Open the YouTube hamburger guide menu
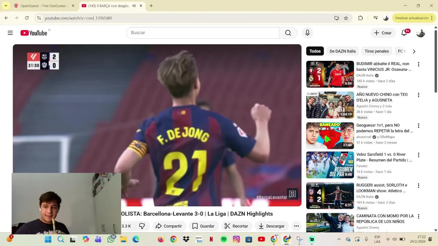Screen dimensions: 438x246 (10, 33)
